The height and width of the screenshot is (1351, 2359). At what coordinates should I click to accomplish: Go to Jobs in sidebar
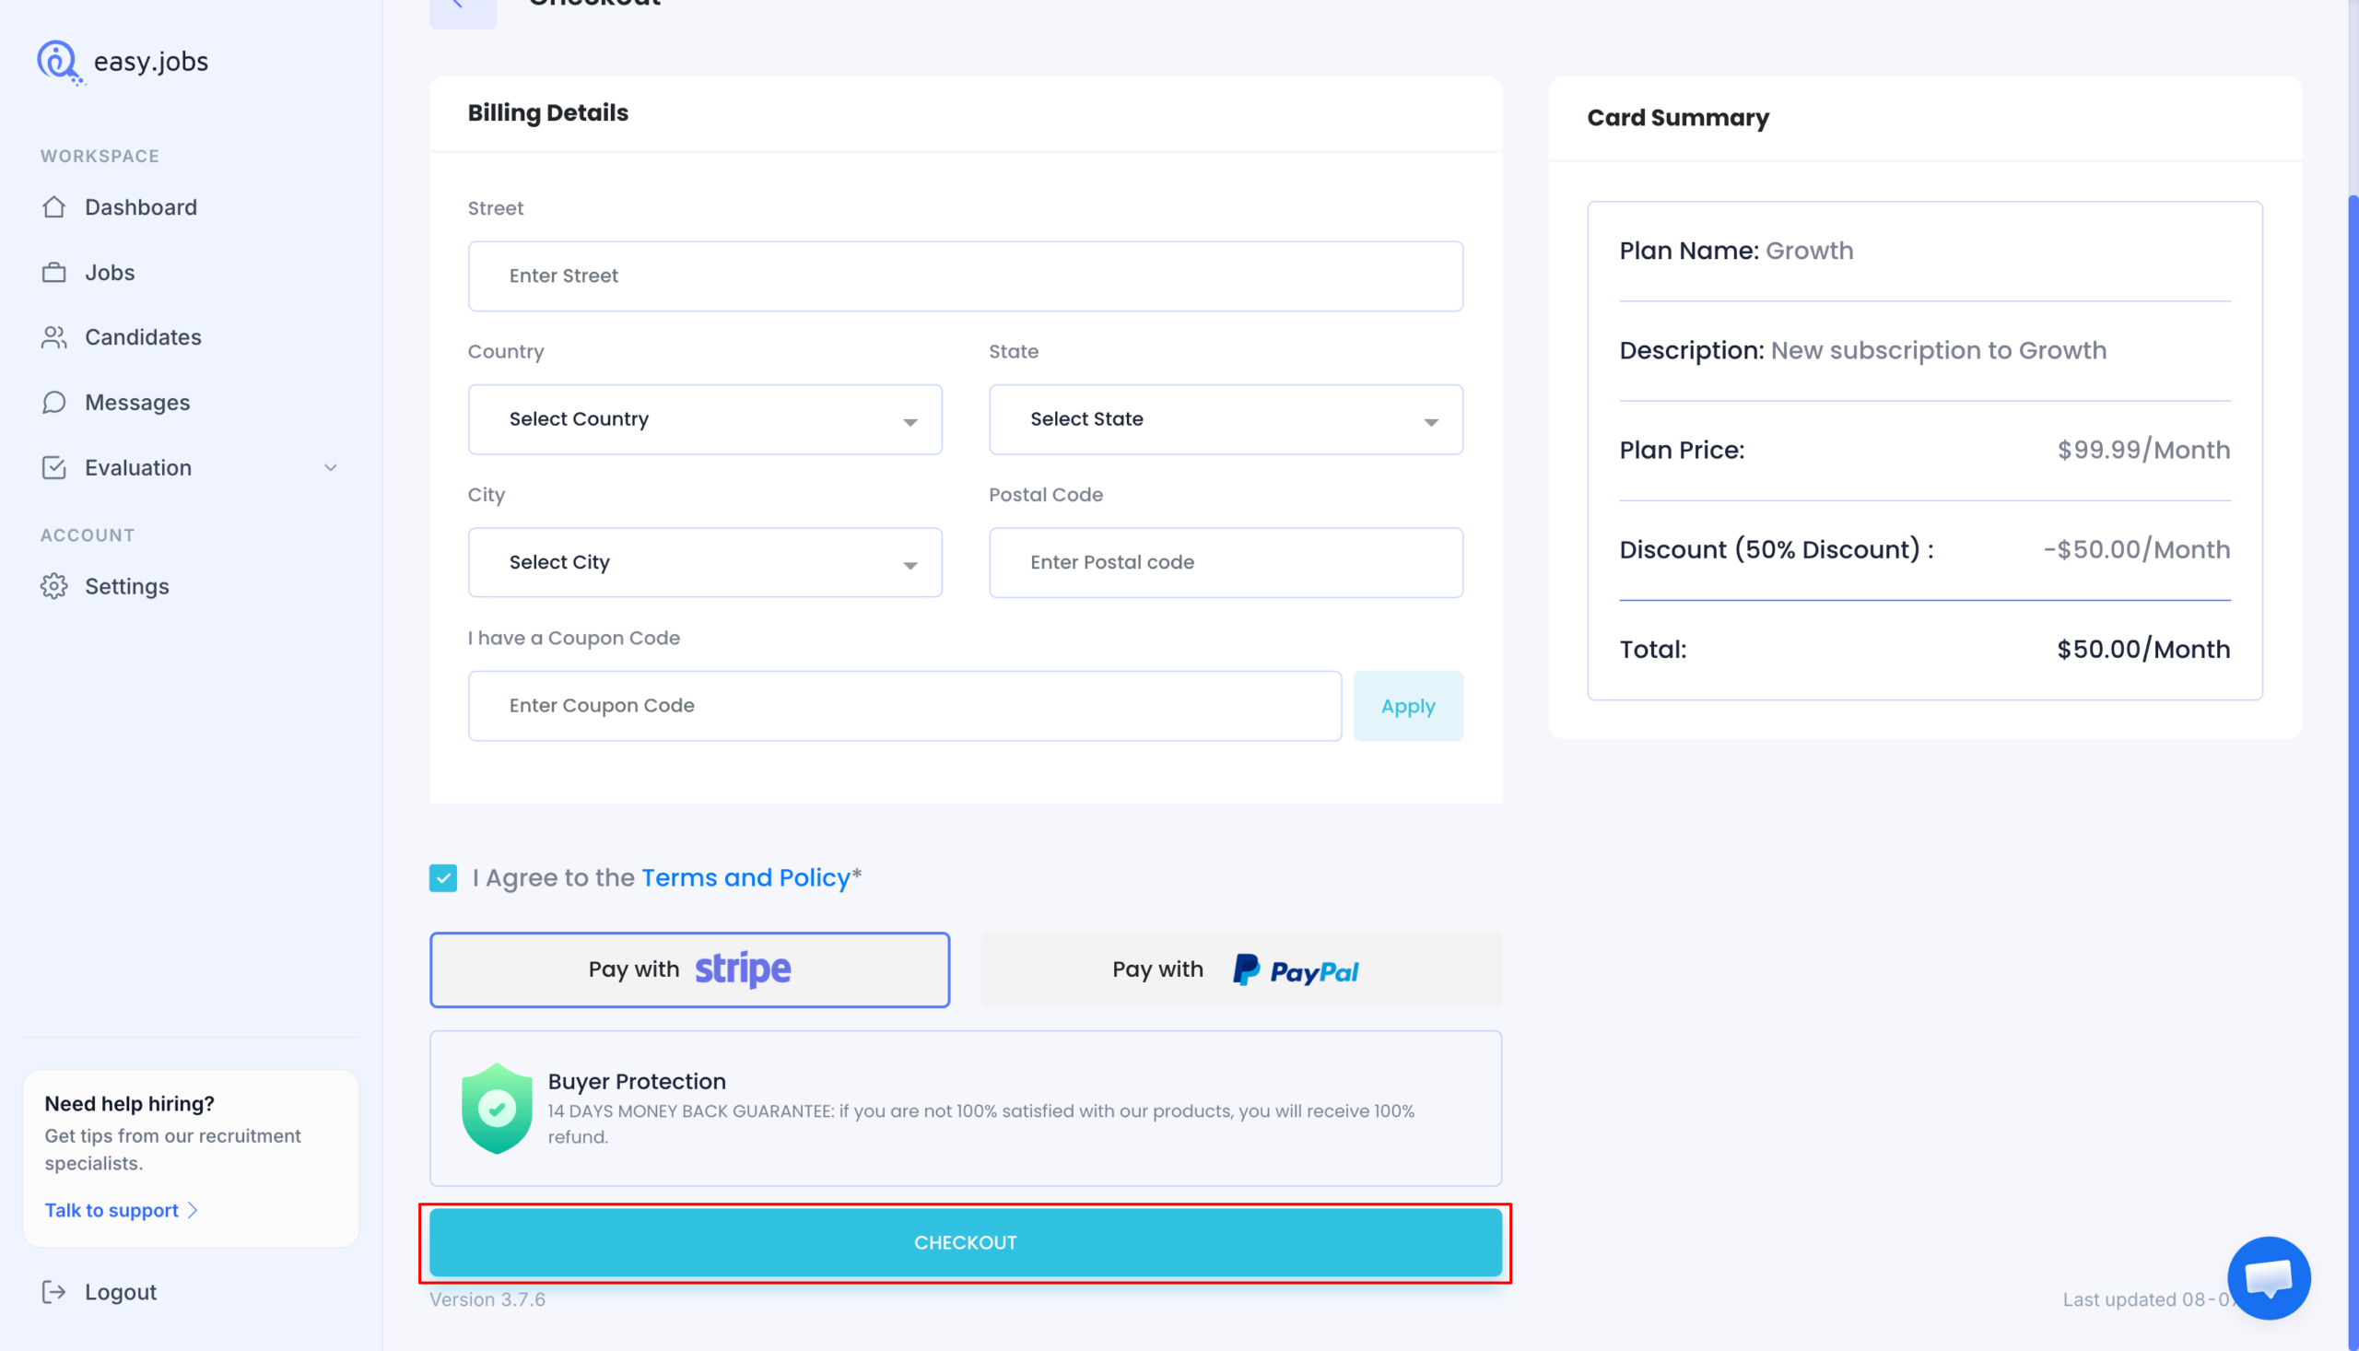tap(110, 272)
